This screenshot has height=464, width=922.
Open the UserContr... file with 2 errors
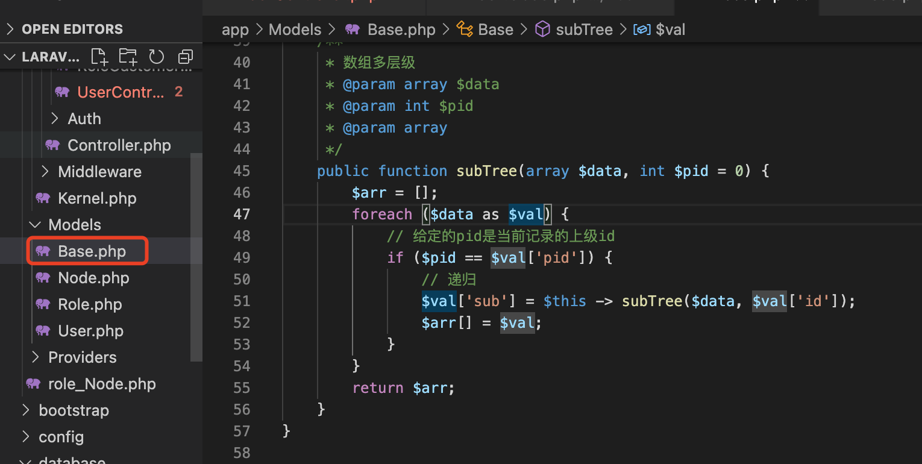point(121,92)
